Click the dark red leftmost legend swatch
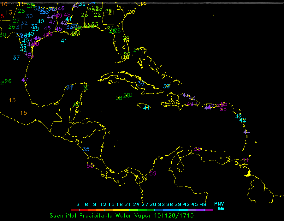Screen dimensions: 284x221 point(75,210)
